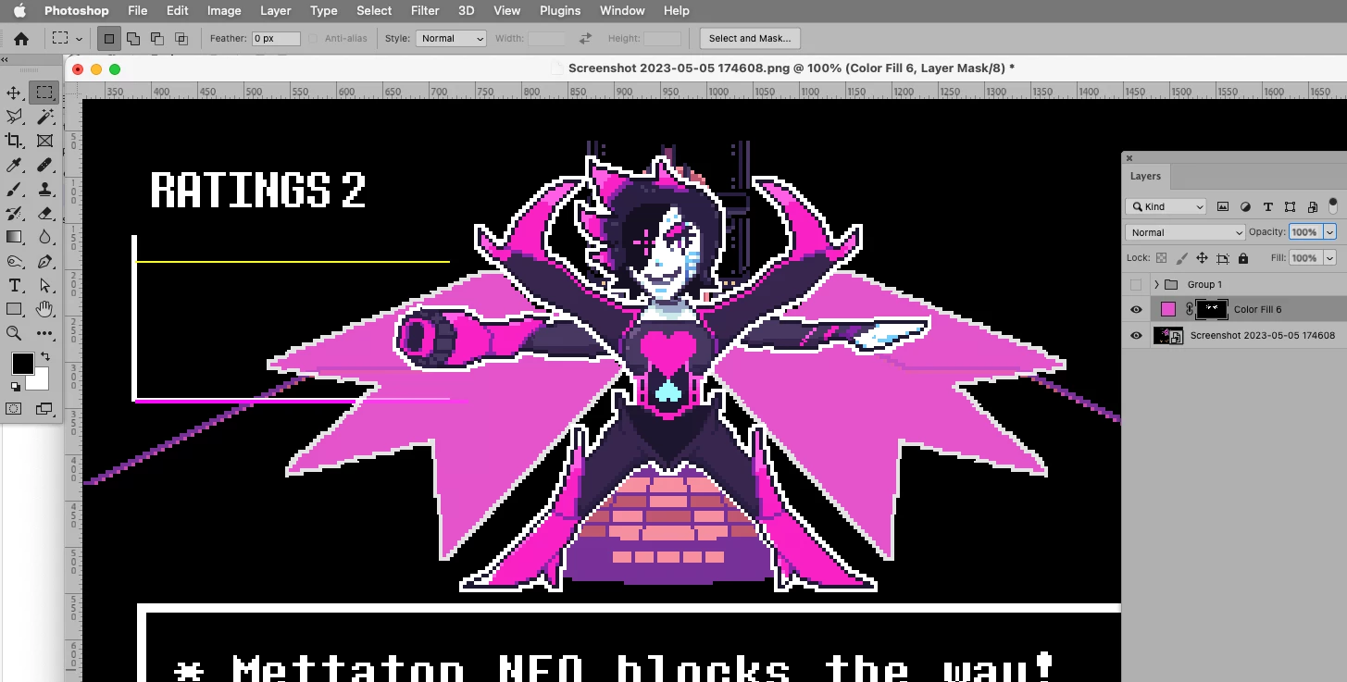Select the Pen tool
The width and height of the screenshot is (1347, 682).
[x=44, y=261]
